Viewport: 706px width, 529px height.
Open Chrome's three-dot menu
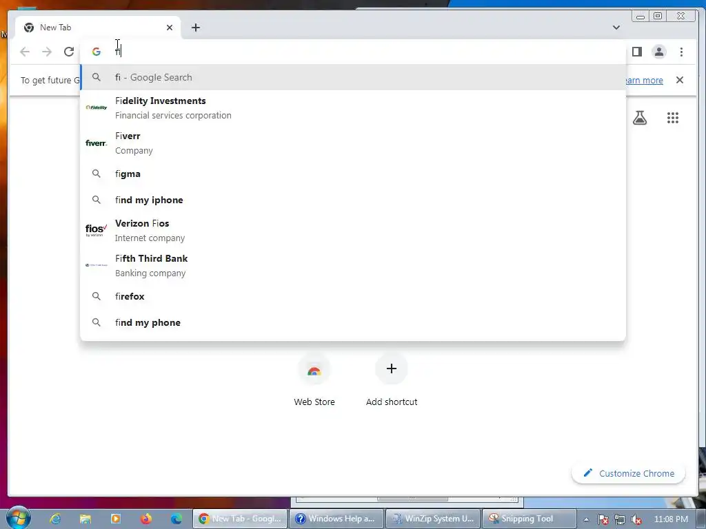(681, 52)
